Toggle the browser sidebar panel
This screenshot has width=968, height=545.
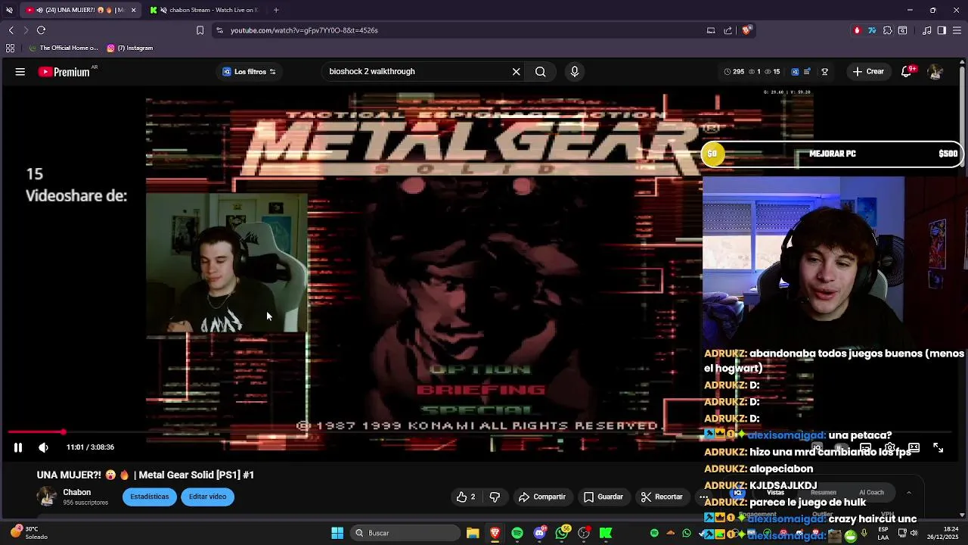(x=942, y=30)
